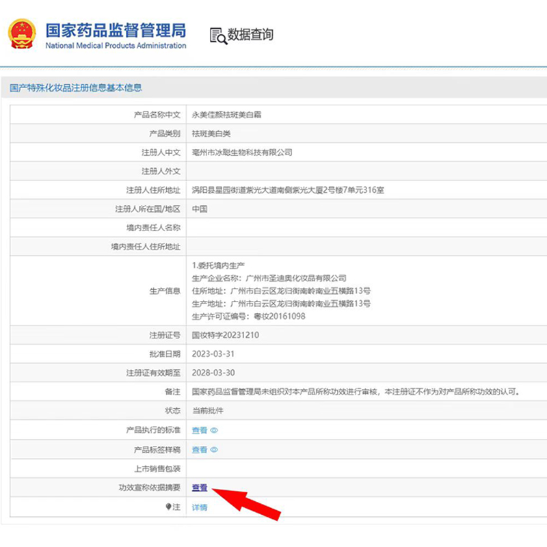The height and width of the screenshot is (547, 547).
Task: Select product name 永美佳颜祛斑美白霜
Action: (x=226, y=115)
